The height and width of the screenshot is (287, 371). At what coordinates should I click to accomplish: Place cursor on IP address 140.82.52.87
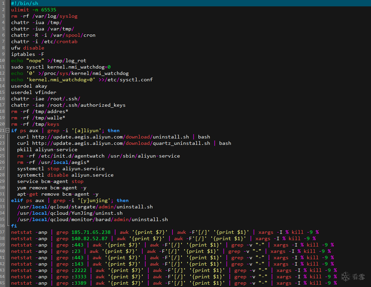pyautogui.click(x=89, y=238)
